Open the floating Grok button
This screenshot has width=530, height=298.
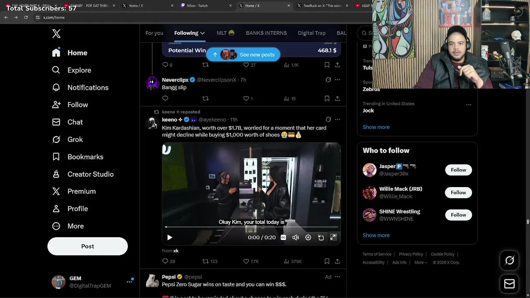(x=509, y=260)
